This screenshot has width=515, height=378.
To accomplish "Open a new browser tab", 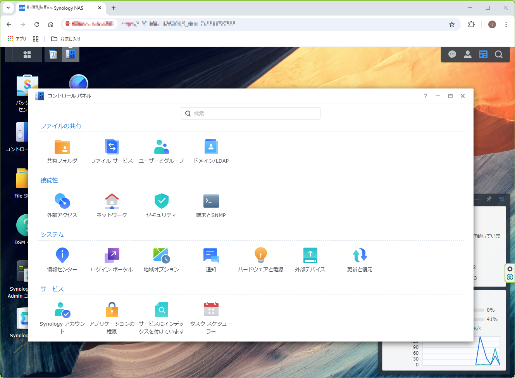I will click(114, 8).
